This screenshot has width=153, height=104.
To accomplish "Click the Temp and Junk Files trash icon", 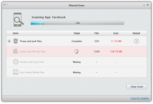I will (16, 41).
